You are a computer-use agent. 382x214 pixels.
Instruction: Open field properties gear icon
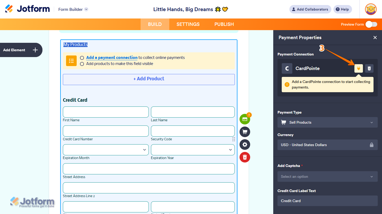pos(245,145)
